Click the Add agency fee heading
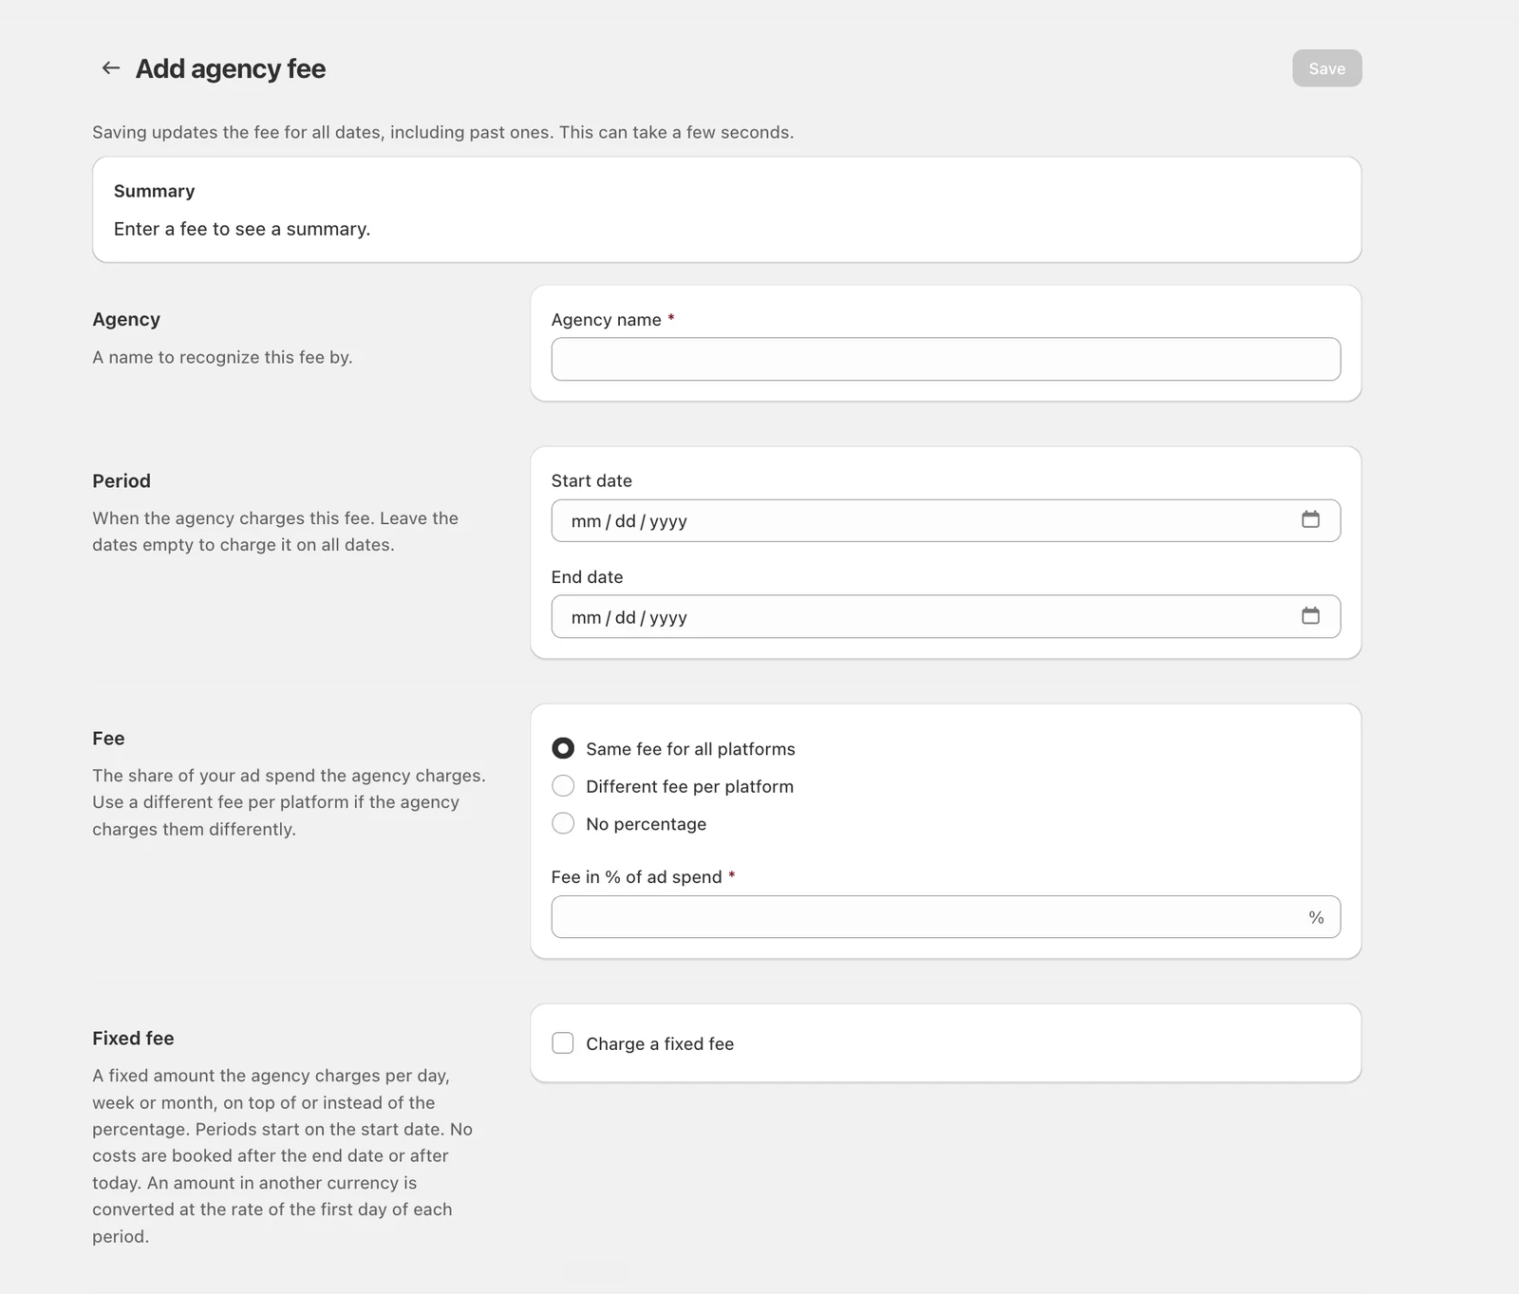 point(231,68)
